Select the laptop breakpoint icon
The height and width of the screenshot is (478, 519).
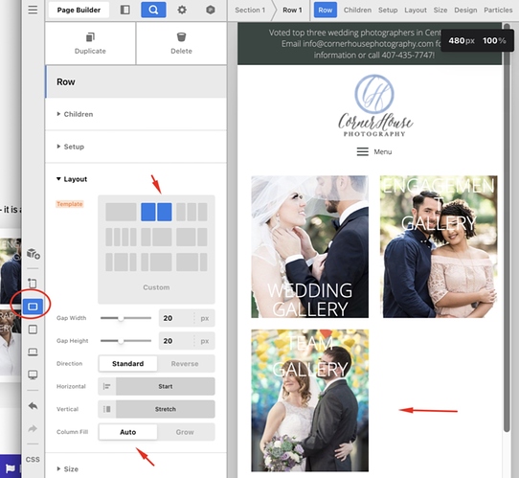point(33,352)
